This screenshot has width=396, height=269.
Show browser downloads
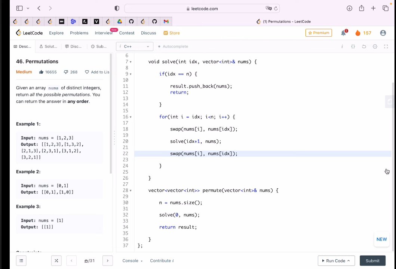[x=350, y=8]
